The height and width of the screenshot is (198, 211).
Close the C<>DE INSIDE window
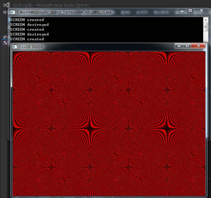[x=198, y=46]
